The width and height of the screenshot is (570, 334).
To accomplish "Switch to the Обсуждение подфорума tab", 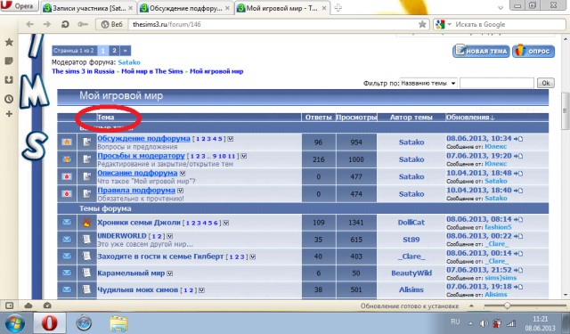I will (x=185, y=8).
